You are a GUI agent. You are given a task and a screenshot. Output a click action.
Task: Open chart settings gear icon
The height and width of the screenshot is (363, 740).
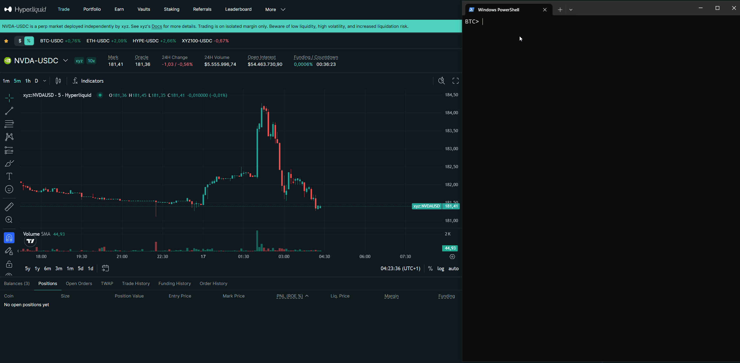[x=452, y=257]
